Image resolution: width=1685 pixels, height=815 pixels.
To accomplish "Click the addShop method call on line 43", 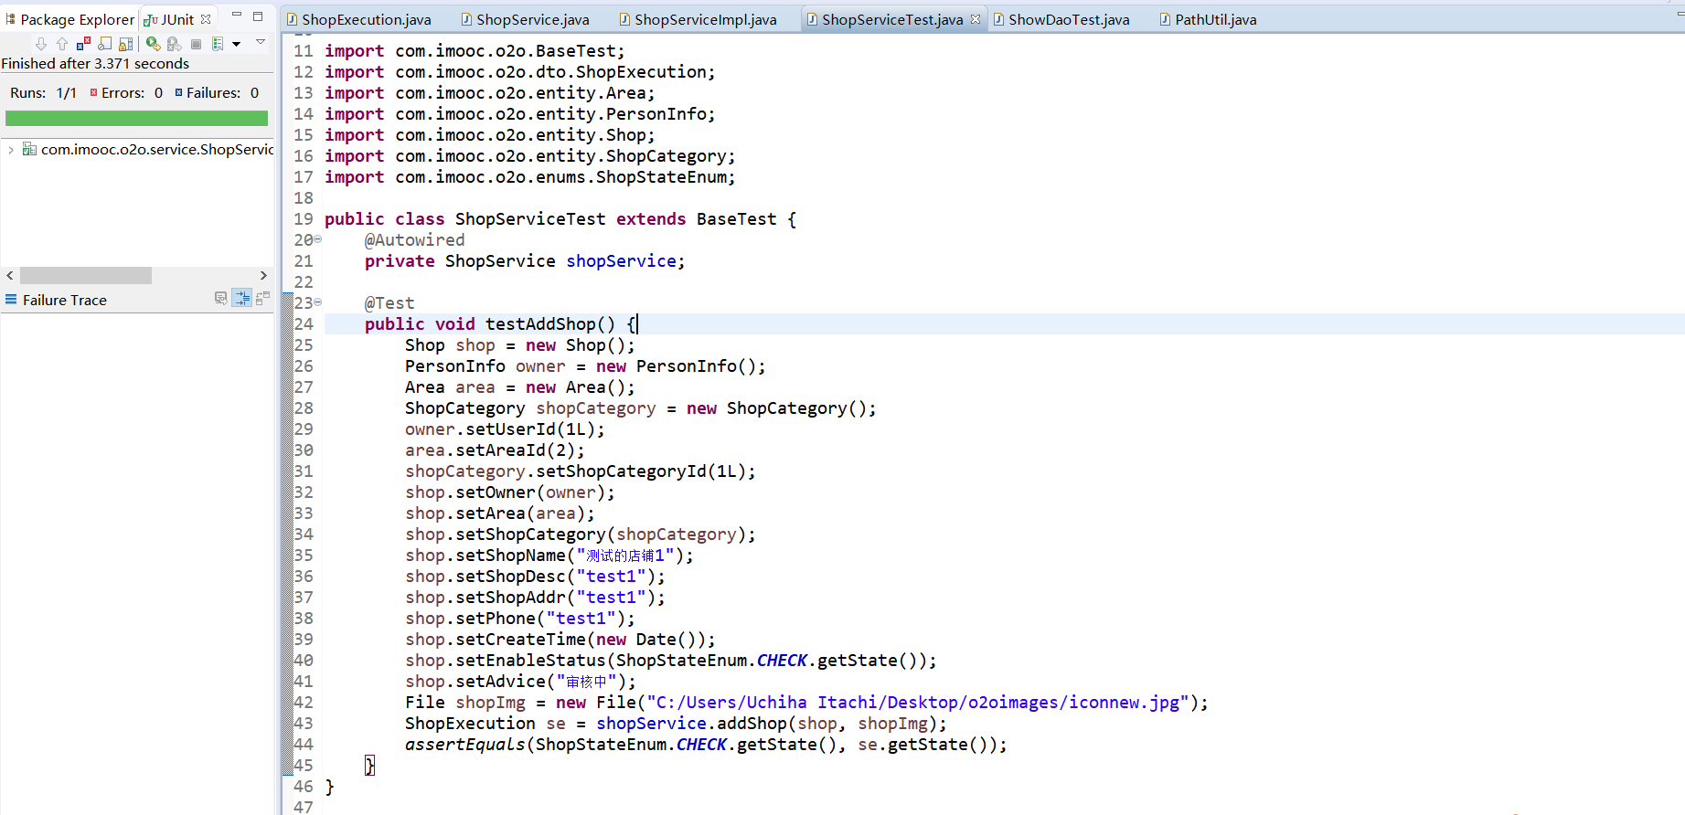I will pyautogui.click(x=752, y=723).
